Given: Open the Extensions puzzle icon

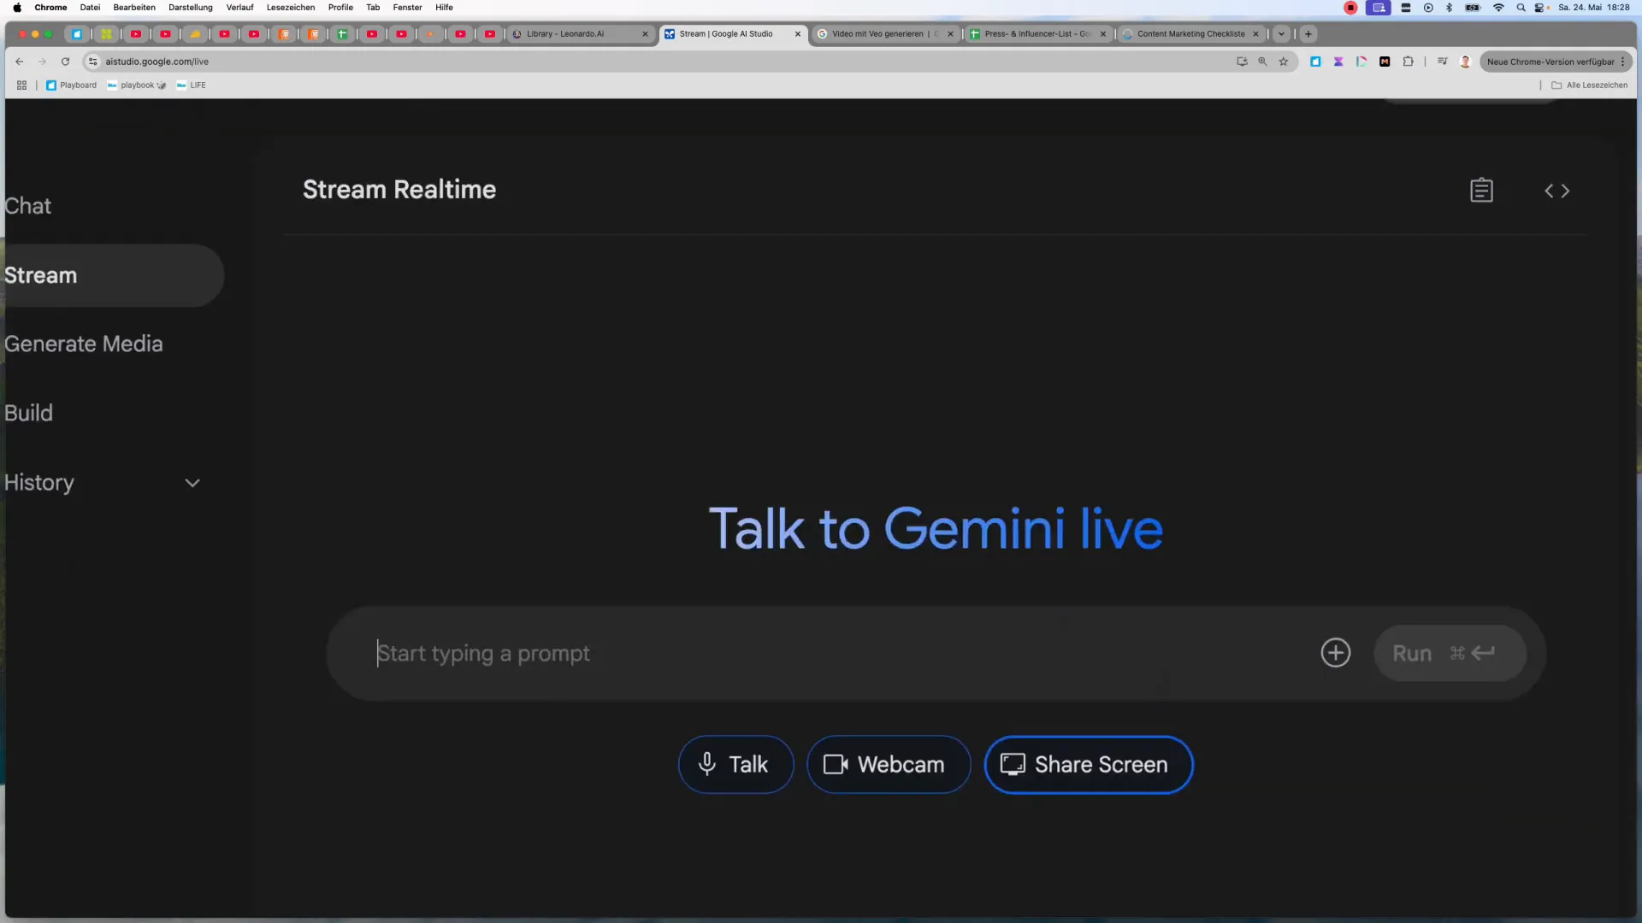Looking at the screenshot, I should point(1408,62).
